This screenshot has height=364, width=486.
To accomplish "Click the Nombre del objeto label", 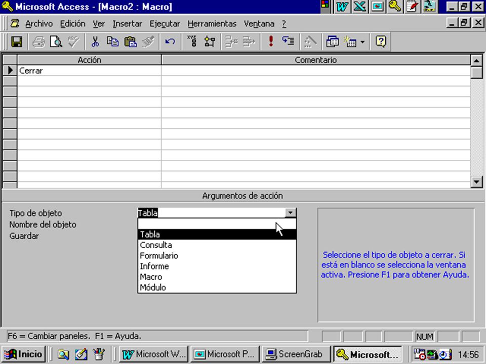I will [x=43, y=224].
